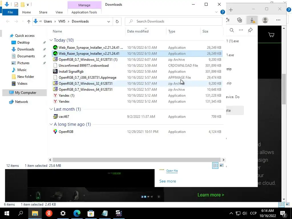Click the horizontal scrollbar left arrow
The image size is (292, 219).
tap(50, 160)
